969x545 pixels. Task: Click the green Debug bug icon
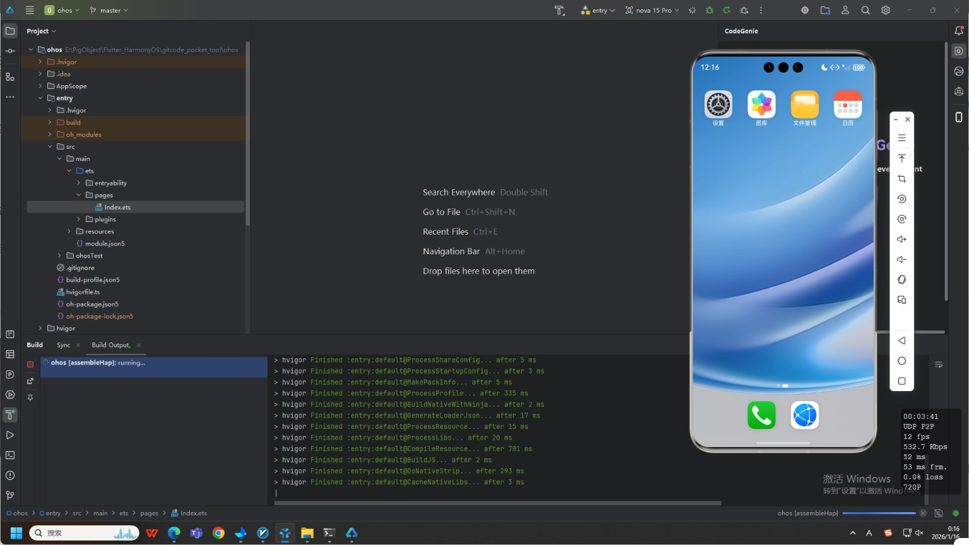(710, 10)
